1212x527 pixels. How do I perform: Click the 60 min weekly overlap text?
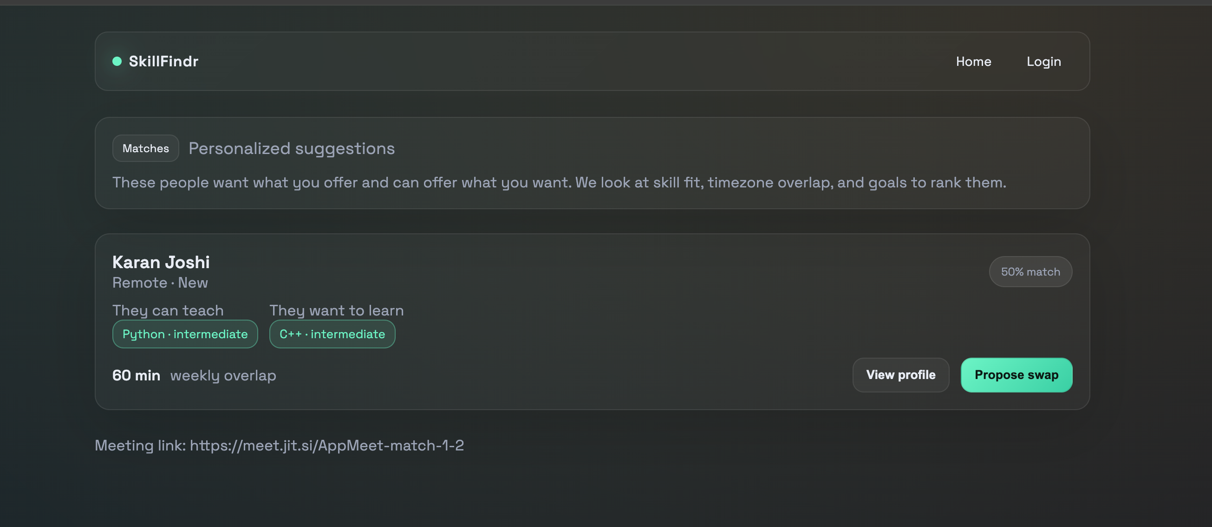coord(136,375)
